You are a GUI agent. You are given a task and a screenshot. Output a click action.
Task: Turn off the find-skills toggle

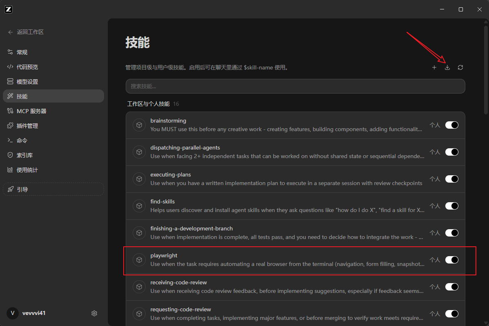451,206
